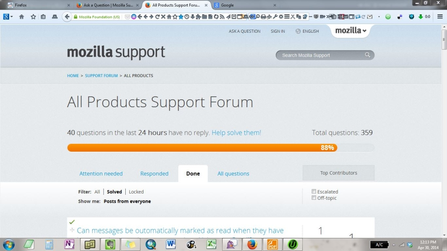This screenshot has width=447, height=251.
Task: Open the Google search engine dropdown arrow
Action: click(x=11, y=17)
